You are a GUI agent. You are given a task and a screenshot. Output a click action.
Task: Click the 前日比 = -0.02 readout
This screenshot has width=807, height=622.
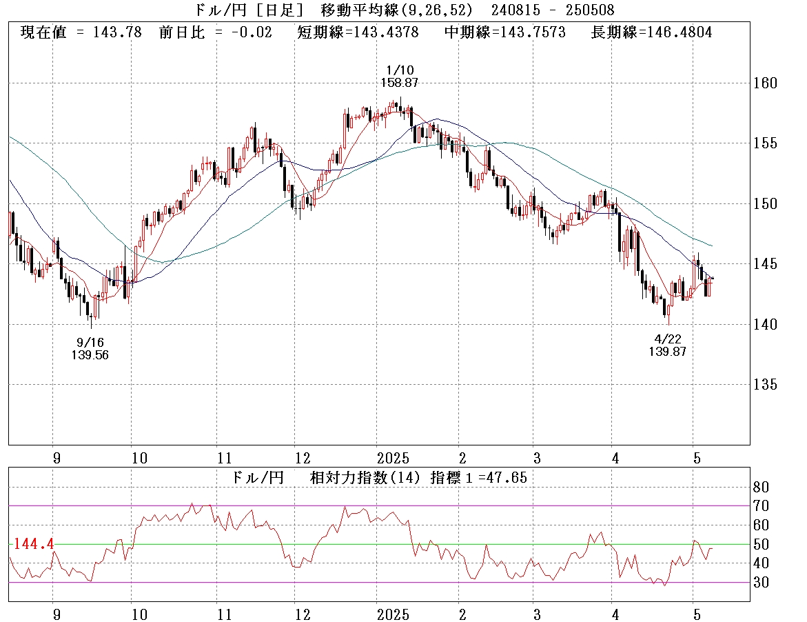coord(215,32)
